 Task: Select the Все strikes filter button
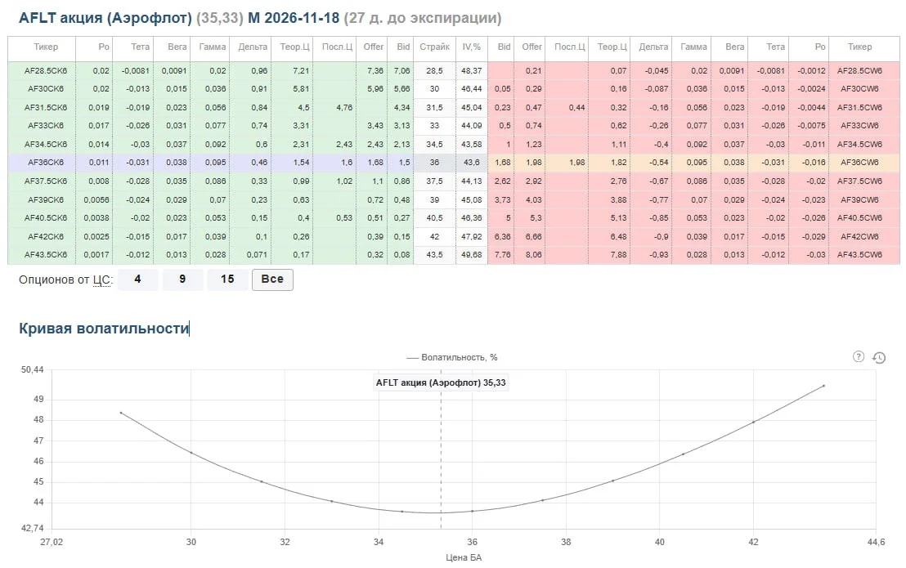(272, 280)
